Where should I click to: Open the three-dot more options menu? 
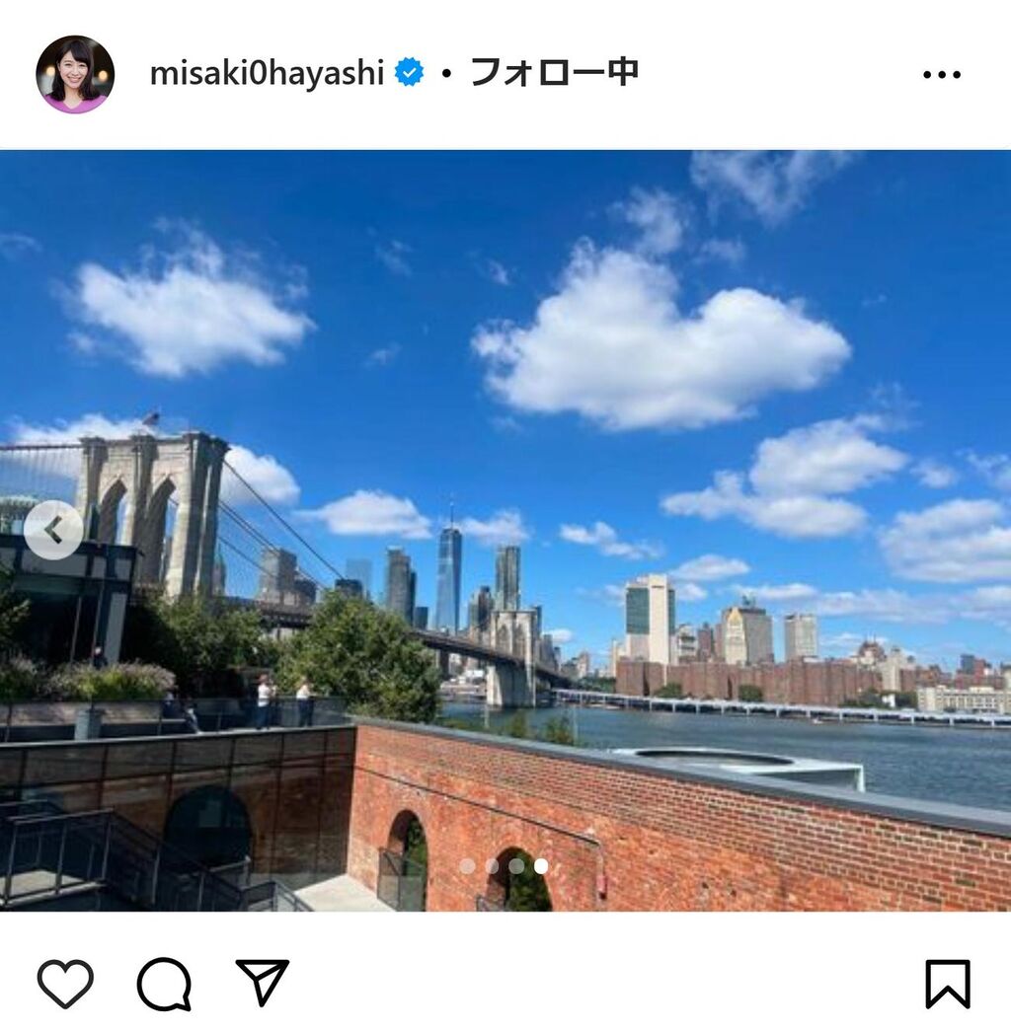point(942,74)
